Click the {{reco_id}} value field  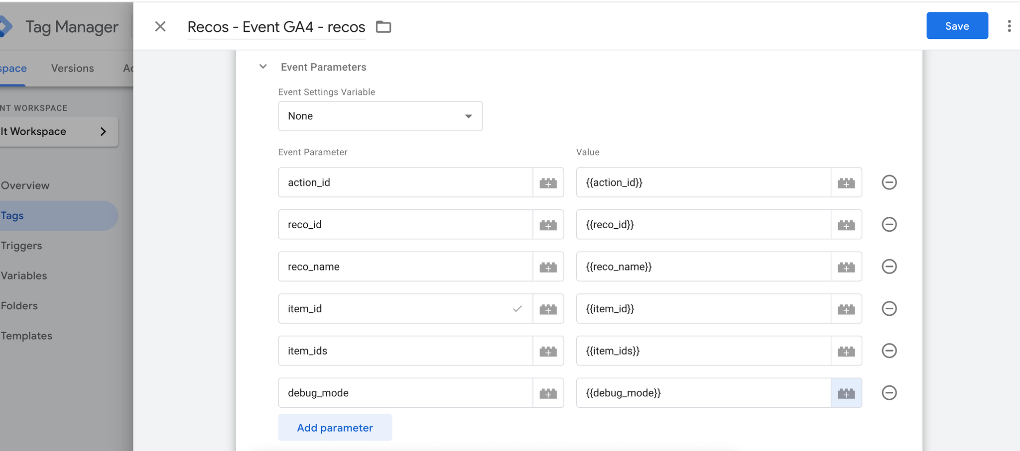click(703, 225)
